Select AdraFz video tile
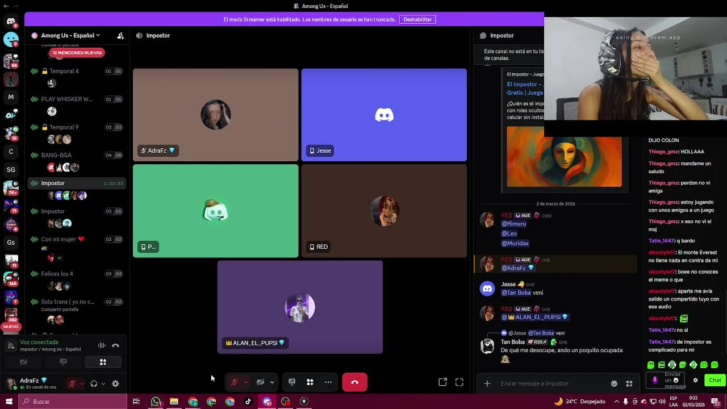The width and height of the screenshot is (727, 409). click(x=215, y=115)
